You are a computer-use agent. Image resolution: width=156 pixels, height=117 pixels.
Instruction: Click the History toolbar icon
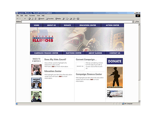click(63, 19)
